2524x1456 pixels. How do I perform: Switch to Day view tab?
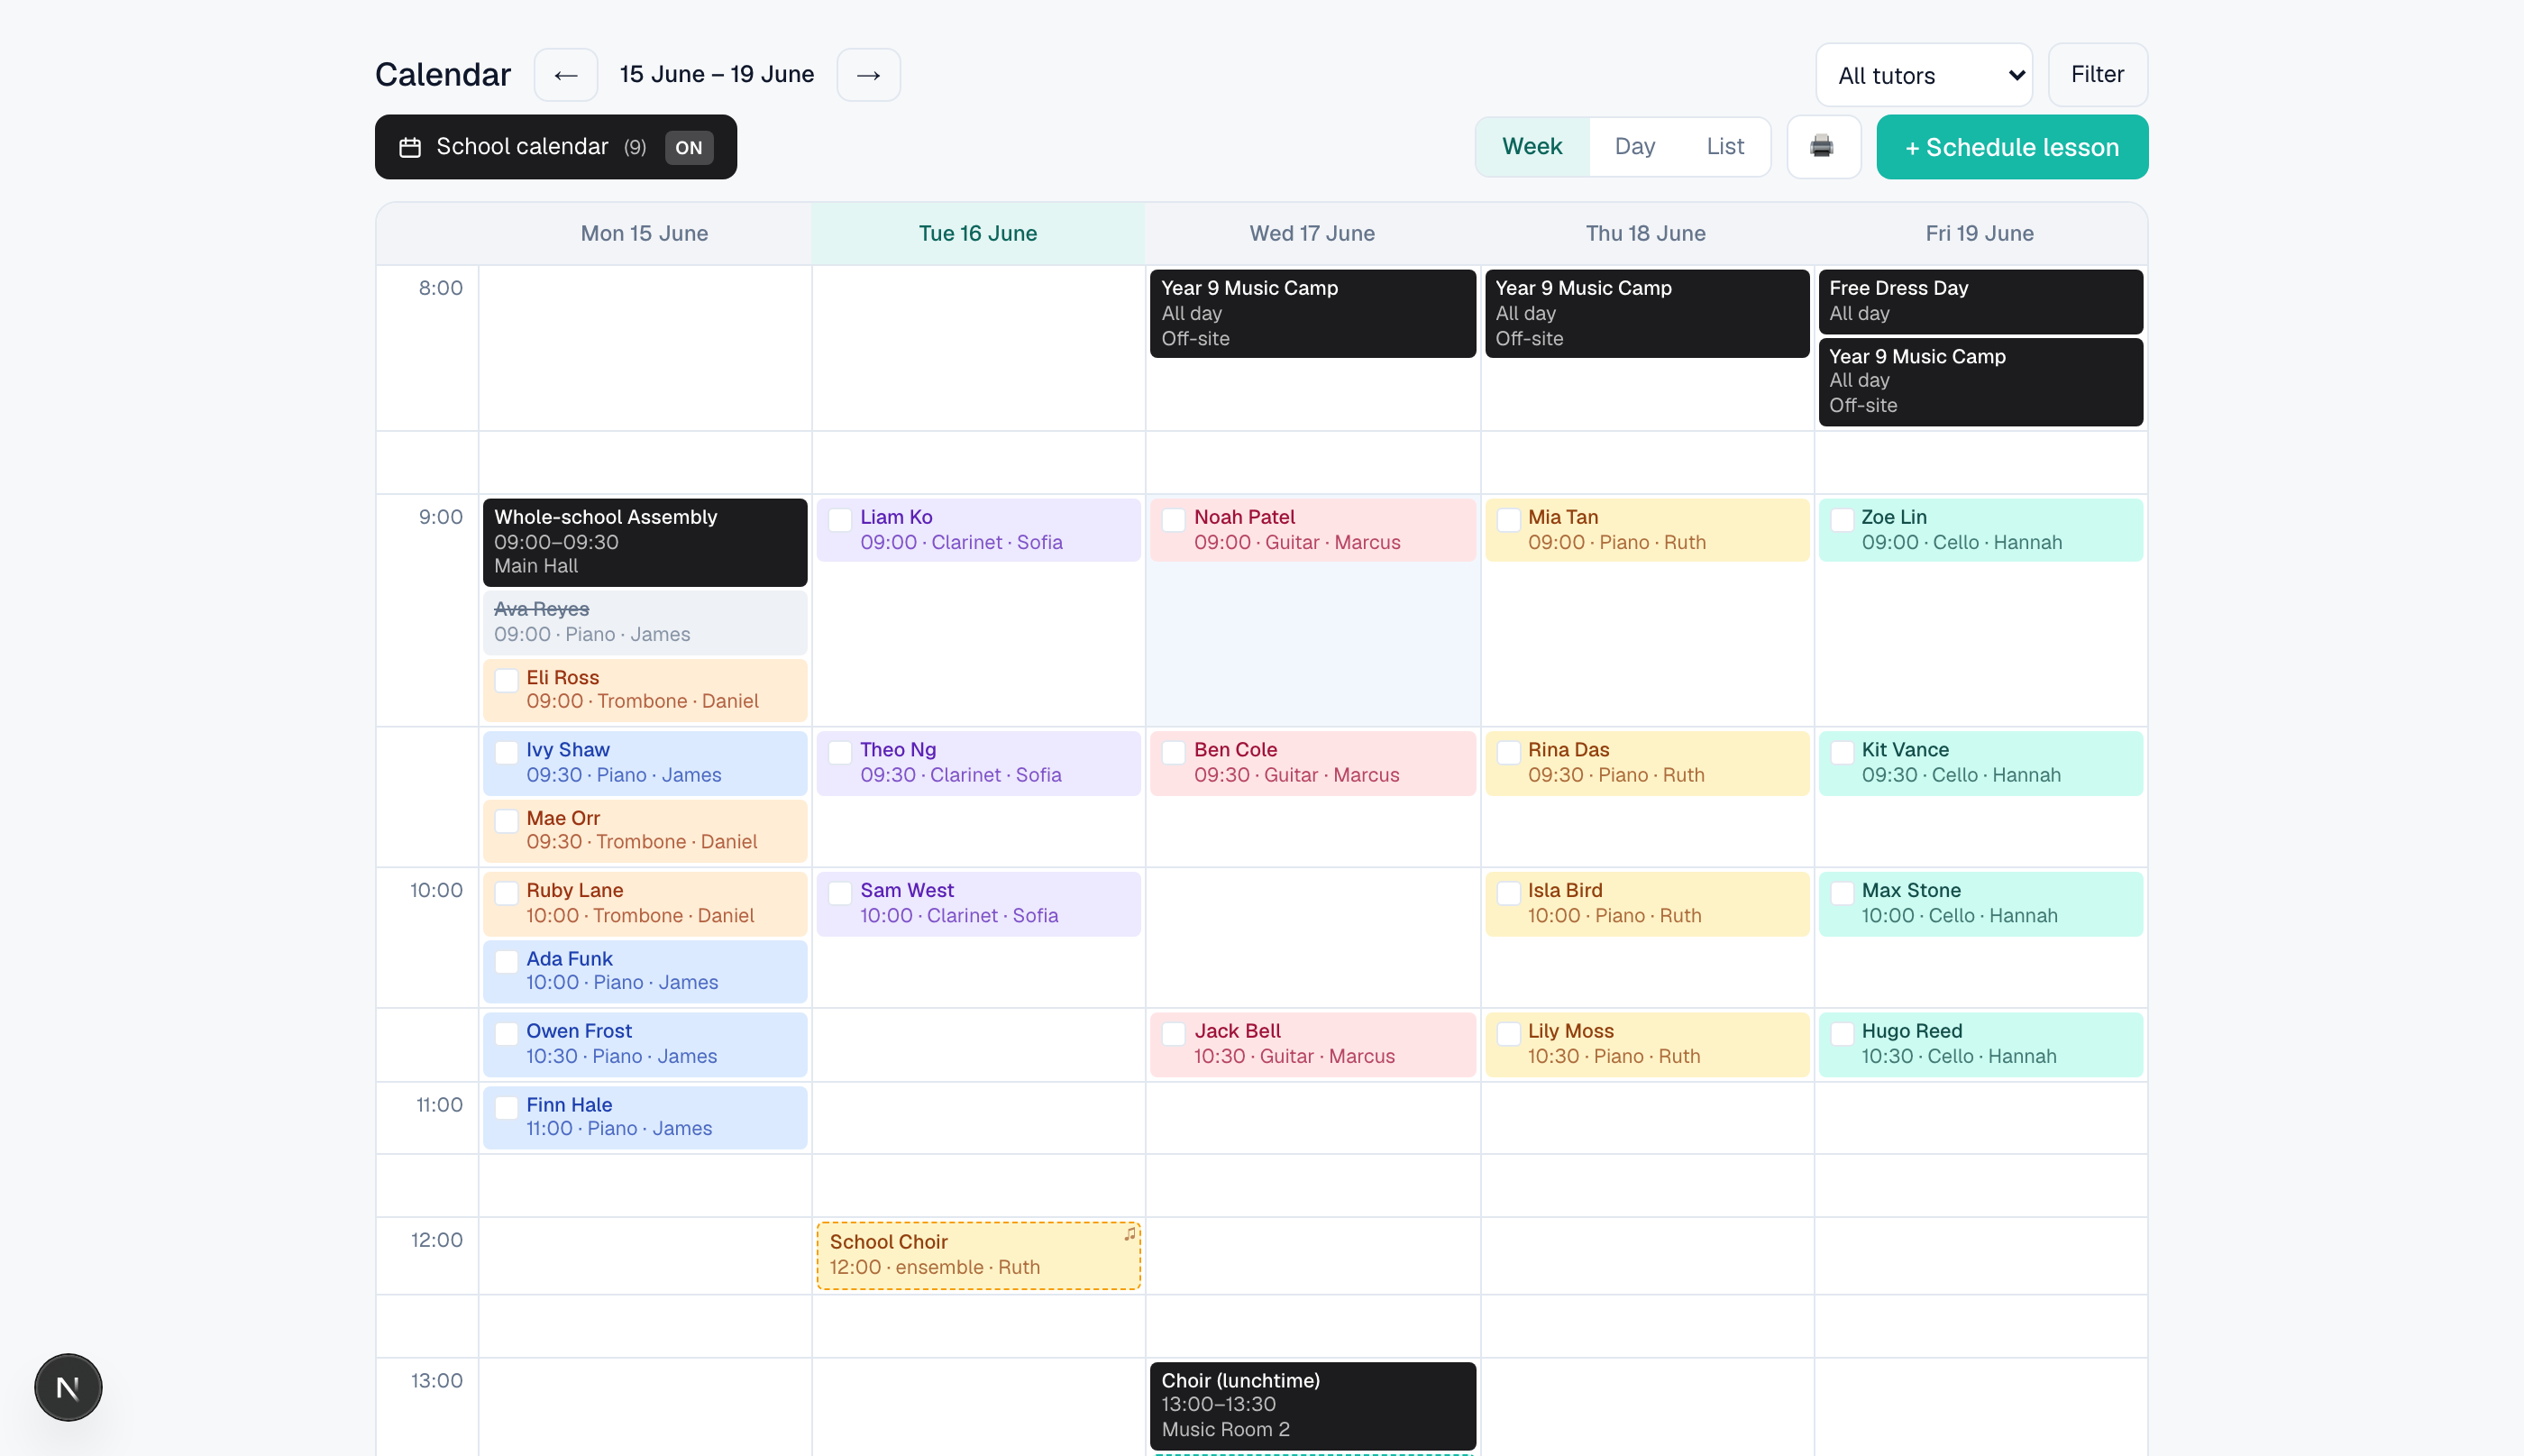pos(1634,147)
